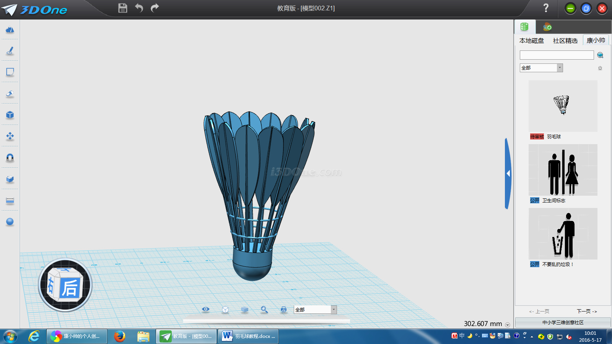The image size is (612, 344).
Task: Expand the 全部 category dropdown in right panel
Action: pos(560,68)
